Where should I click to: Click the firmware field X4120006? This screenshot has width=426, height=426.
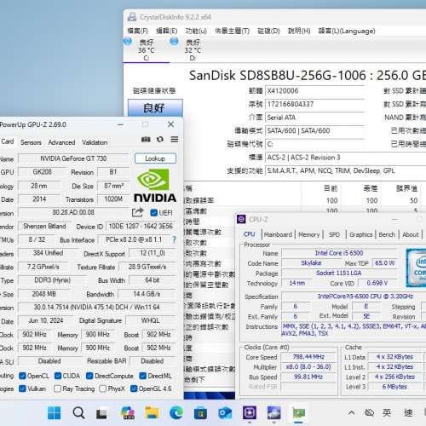314,91
